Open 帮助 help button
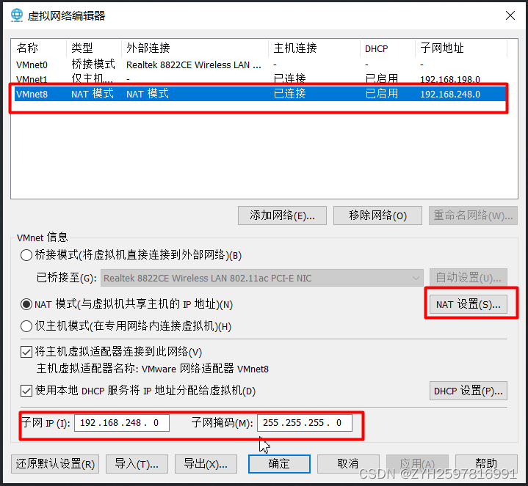 pos(486,464)
